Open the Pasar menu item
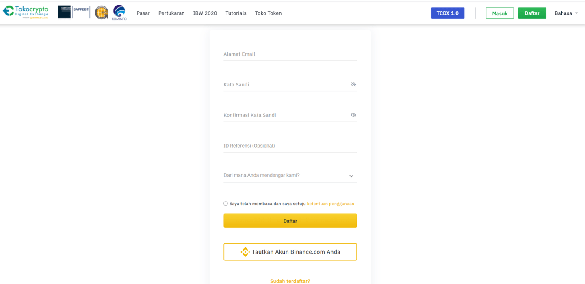The height and width of the screenshot is (284, 585). [x=143, y=13]
